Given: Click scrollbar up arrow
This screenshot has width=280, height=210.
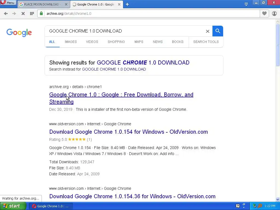Looking at the screenshot, I should click(x=278, y=22).
